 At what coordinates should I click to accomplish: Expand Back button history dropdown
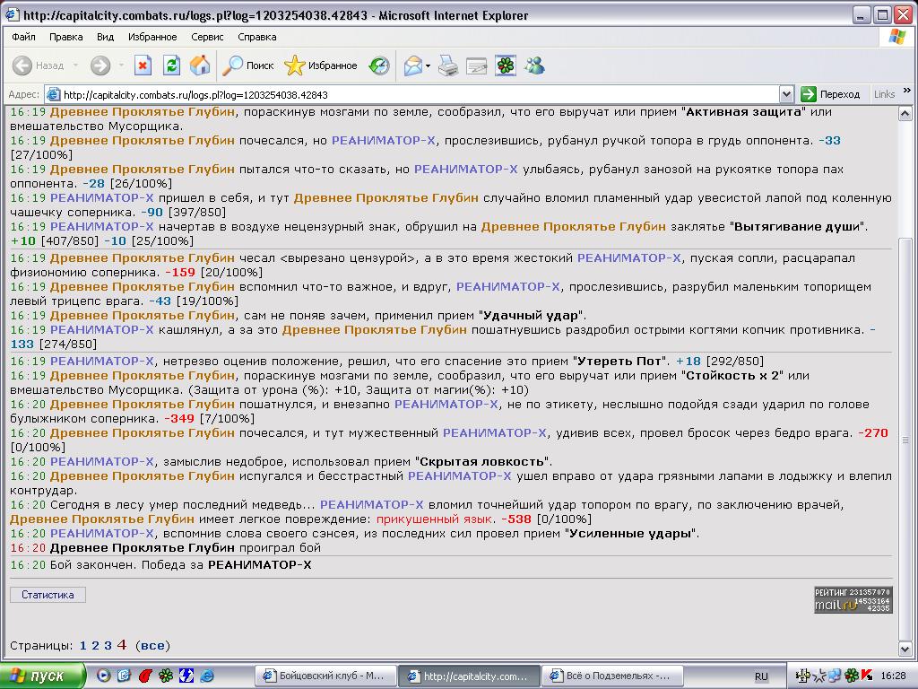pyautogui.click(x=75, y=65)
